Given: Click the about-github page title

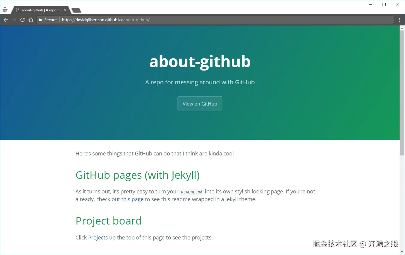Looking at the screenshot, I should coord(200,62).
